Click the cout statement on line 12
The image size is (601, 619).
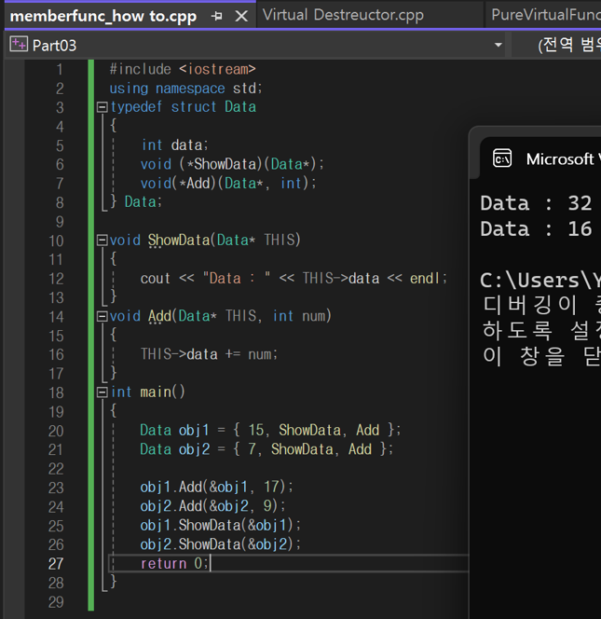[294, 279]
